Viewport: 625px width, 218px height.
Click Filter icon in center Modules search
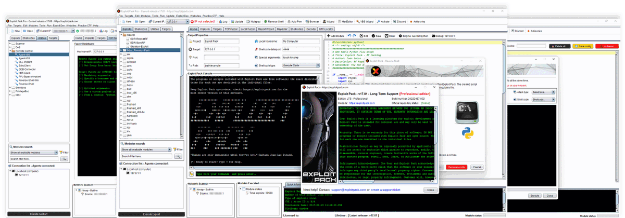pos(179,149)
